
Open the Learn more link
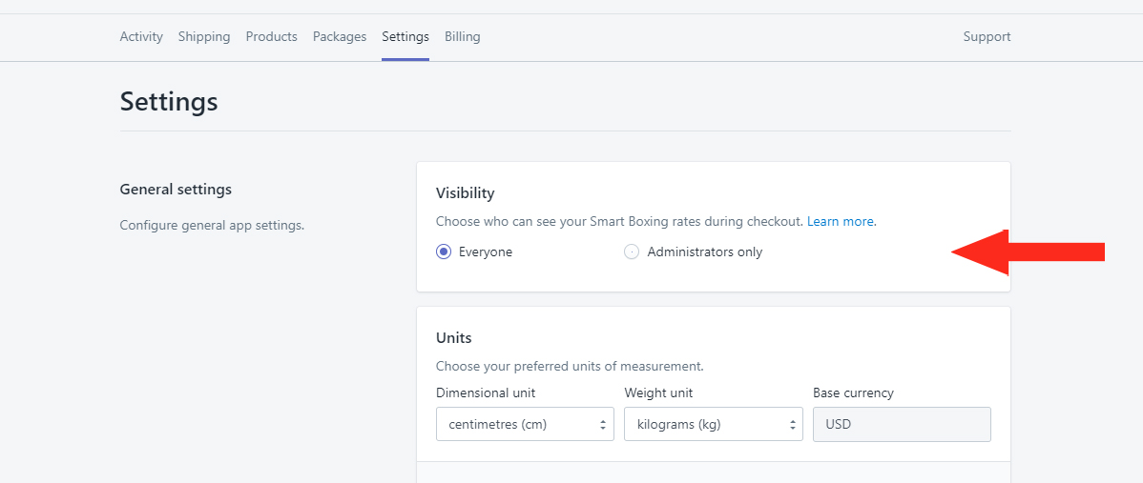841,221
